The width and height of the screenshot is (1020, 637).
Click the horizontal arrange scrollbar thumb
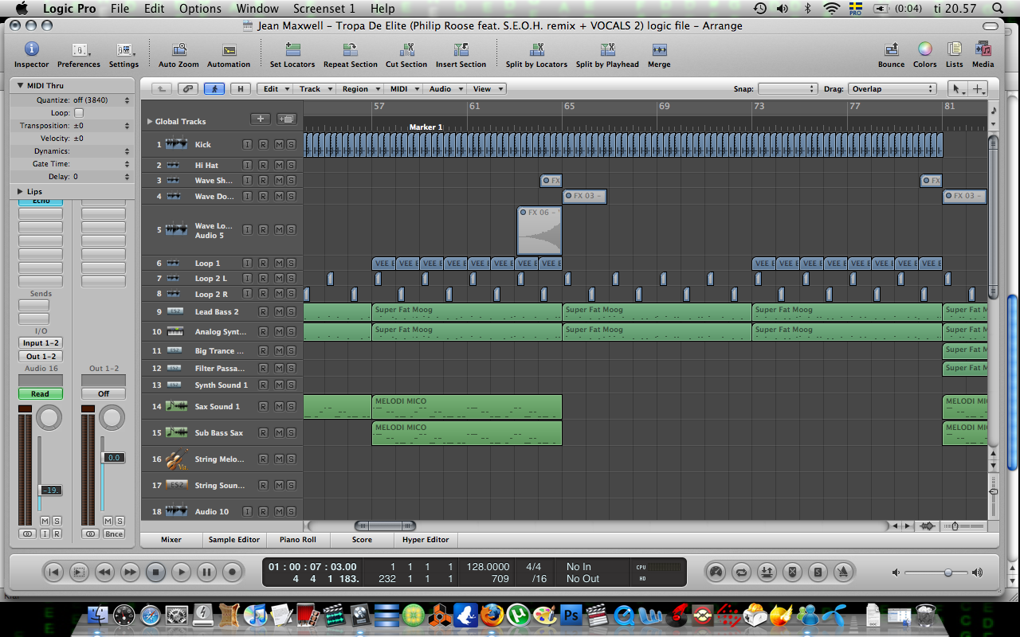(385, 526)
